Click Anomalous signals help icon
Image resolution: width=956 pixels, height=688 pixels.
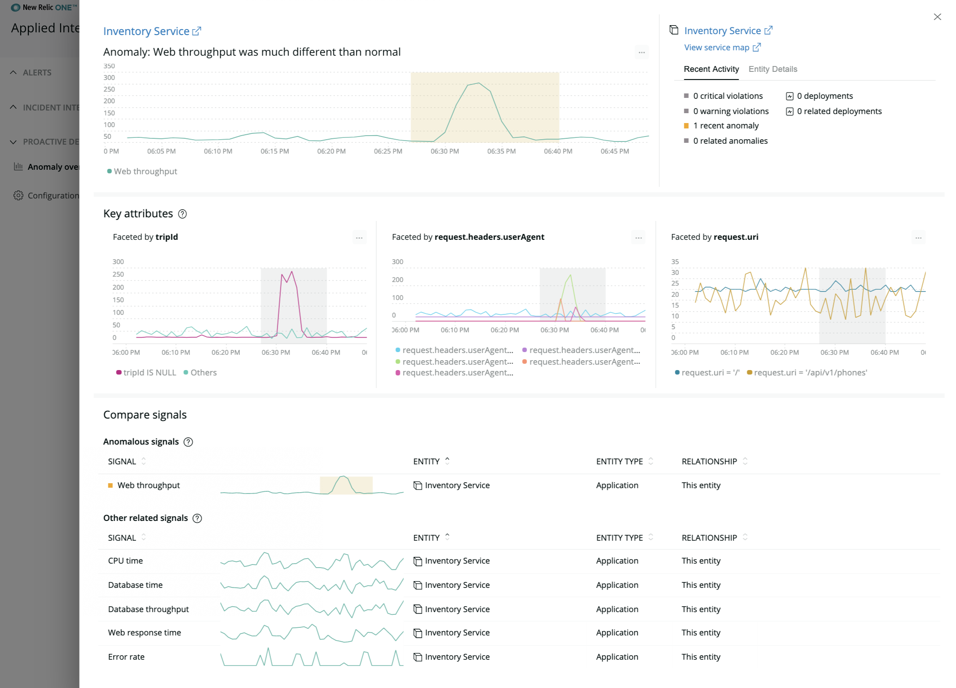click(188, 442)
